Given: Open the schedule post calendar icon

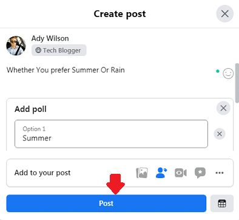Looking at the screenshot, I should coord(222,204).
